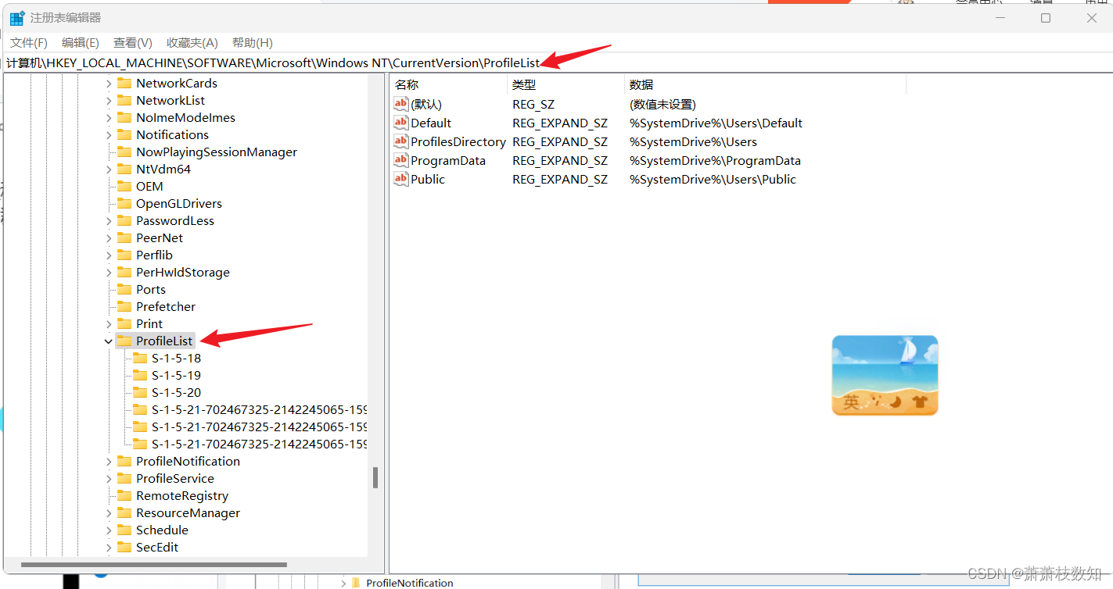Expand the PasswordLess key

(x=109, y=221)
